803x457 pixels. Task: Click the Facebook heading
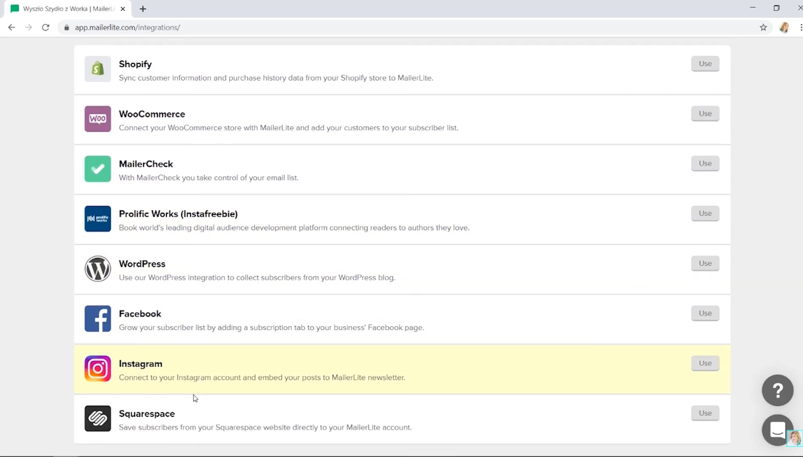pyautogui.click(x=140, y=314)
